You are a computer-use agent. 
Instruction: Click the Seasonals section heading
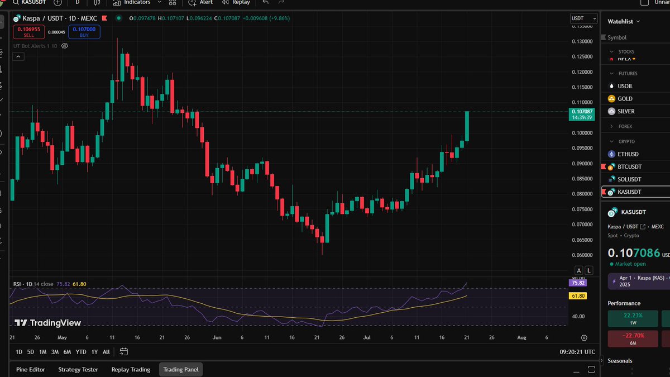[620, 361]
